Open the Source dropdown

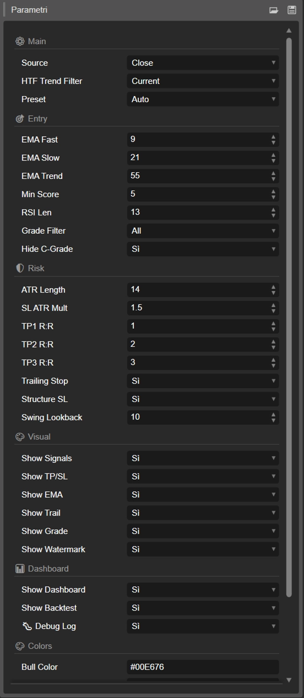coord(202,62)
